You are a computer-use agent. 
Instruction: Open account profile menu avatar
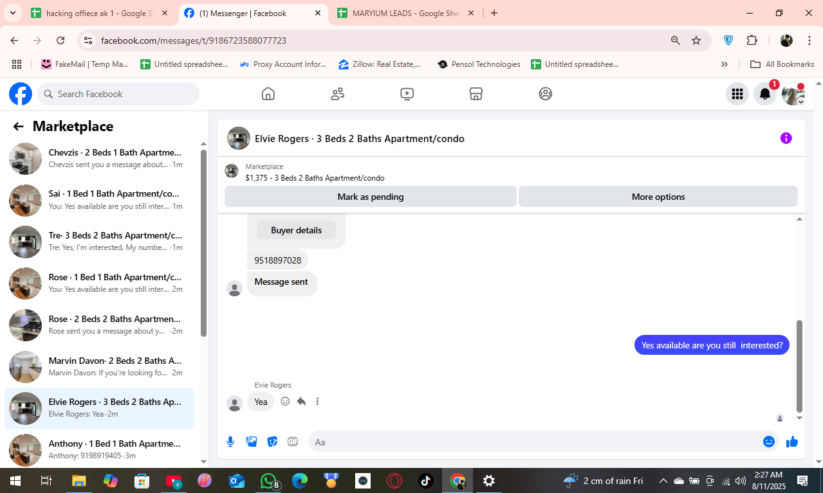(793, 94)
